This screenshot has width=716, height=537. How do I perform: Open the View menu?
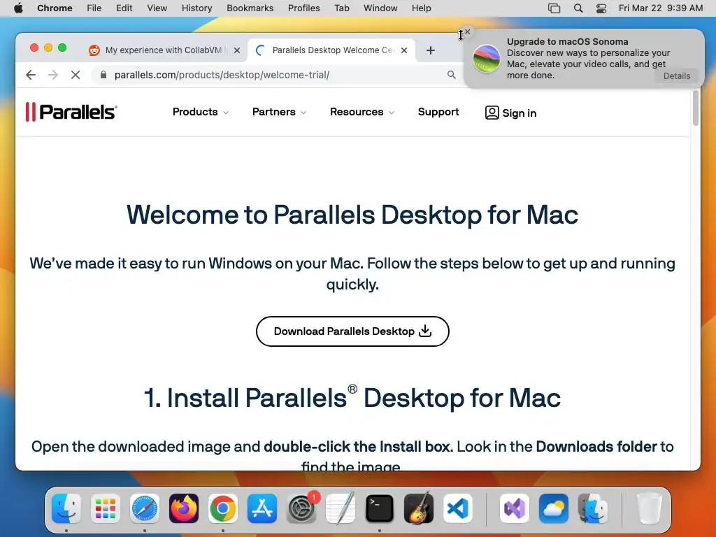[x=157, y=8]
